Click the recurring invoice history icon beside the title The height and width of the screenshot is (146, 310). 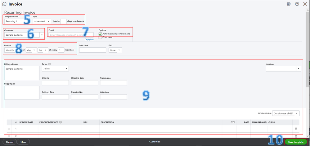(4, 4)
